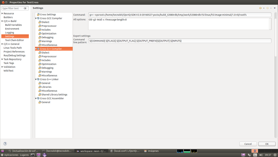Switch to workspace_neon taskbar window
The image size is (278, 157).
tap(91, 151)
